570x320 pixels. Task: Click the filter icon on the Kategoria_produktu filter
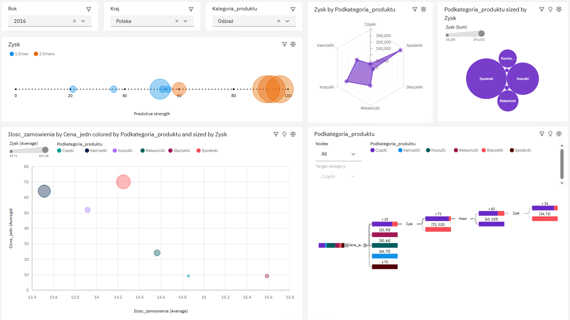[293, 9]
